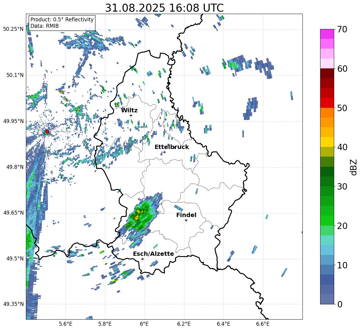Image resolution: width=361 pixels, height=330 pixels.
Task: Click the 60 colorbar tick label
Action: pos(342,69)
